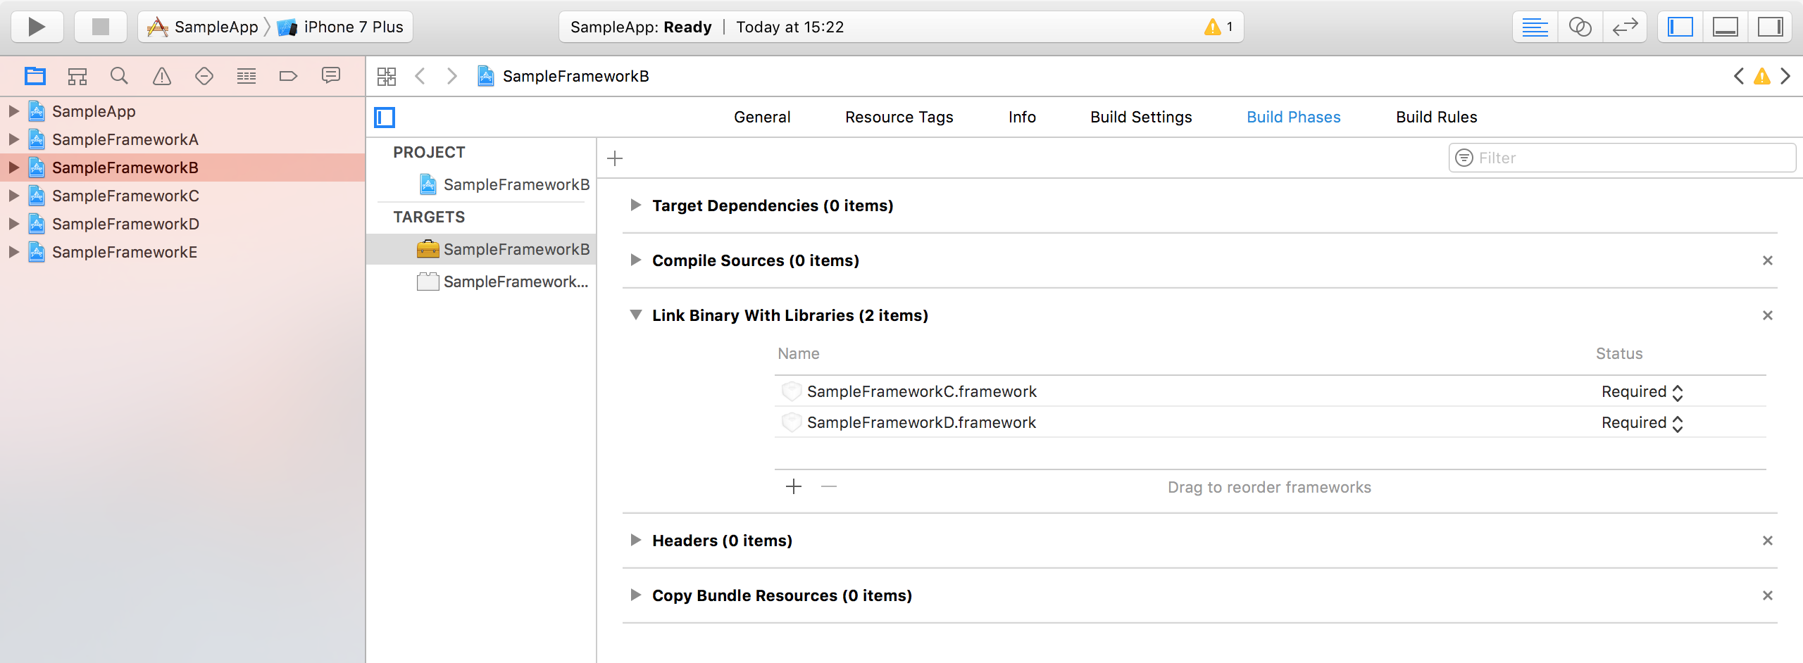Viewport: 1803px width, 663px height.
Task: Delete the Link Binary With Libraries phase
Action: [x=1768, y=315]
